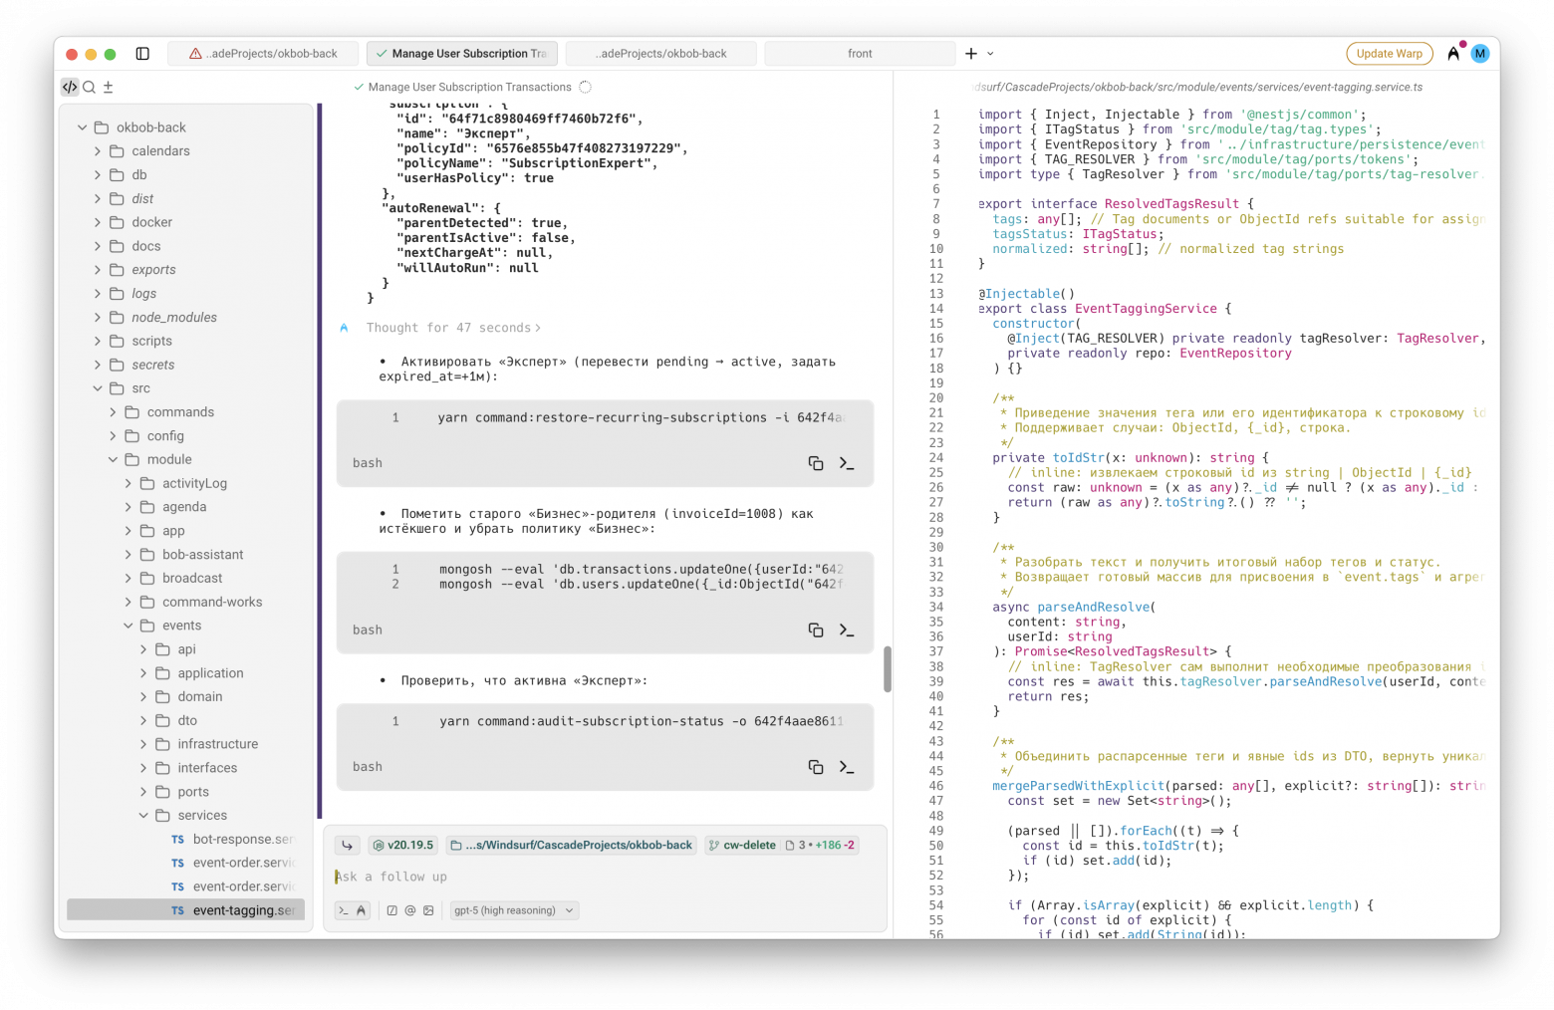This screenshot has height=1010, width=1554.
Task: Select the terminal mode icon in input bar
Action: [x=344, y=909]
